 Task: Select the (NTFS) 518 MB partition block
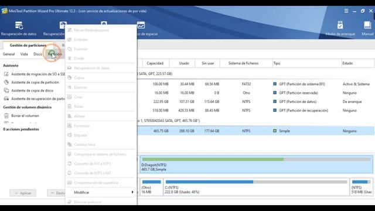362,186
